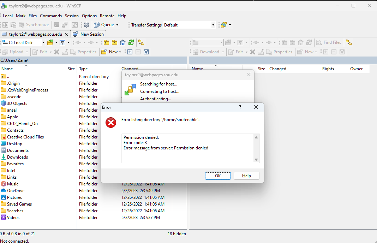Viewport: 377px width, 243px height.
Task: Open WinSCP Preferences gear icon
Action: point(86,25)
